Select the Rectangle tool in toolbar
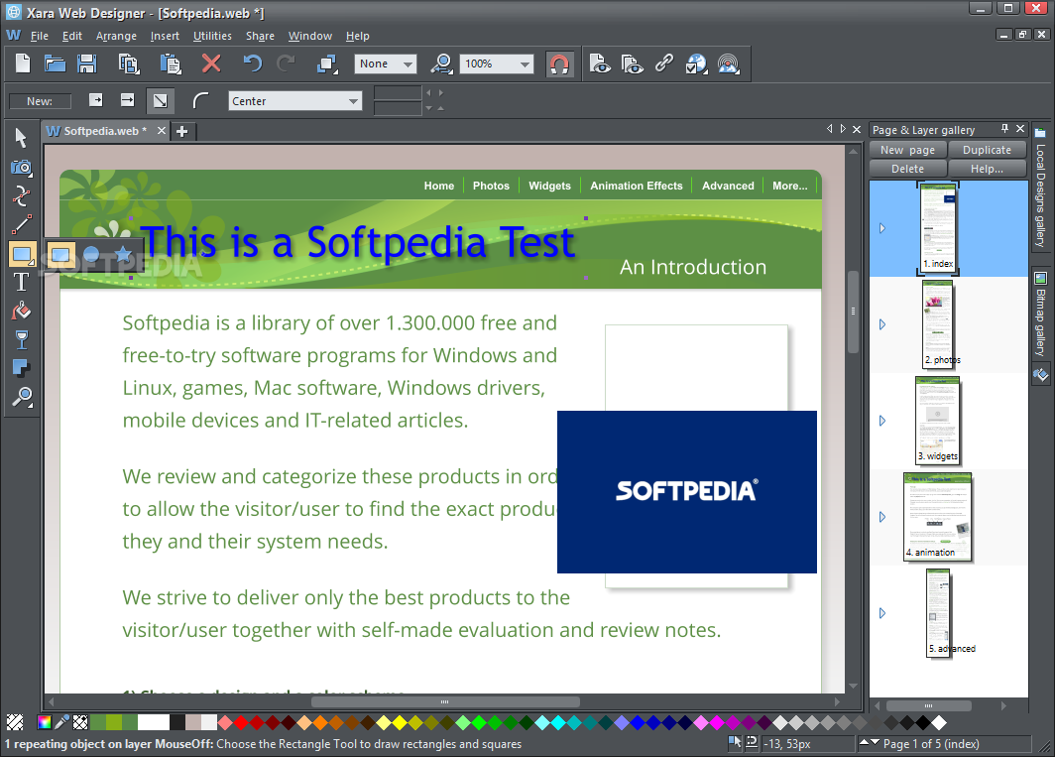The width and height of the screenshot is (1055, 757). click(21, 255)
